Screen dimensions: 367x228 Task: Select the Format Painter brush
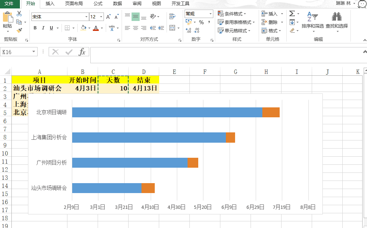click(x=19, y=31)
